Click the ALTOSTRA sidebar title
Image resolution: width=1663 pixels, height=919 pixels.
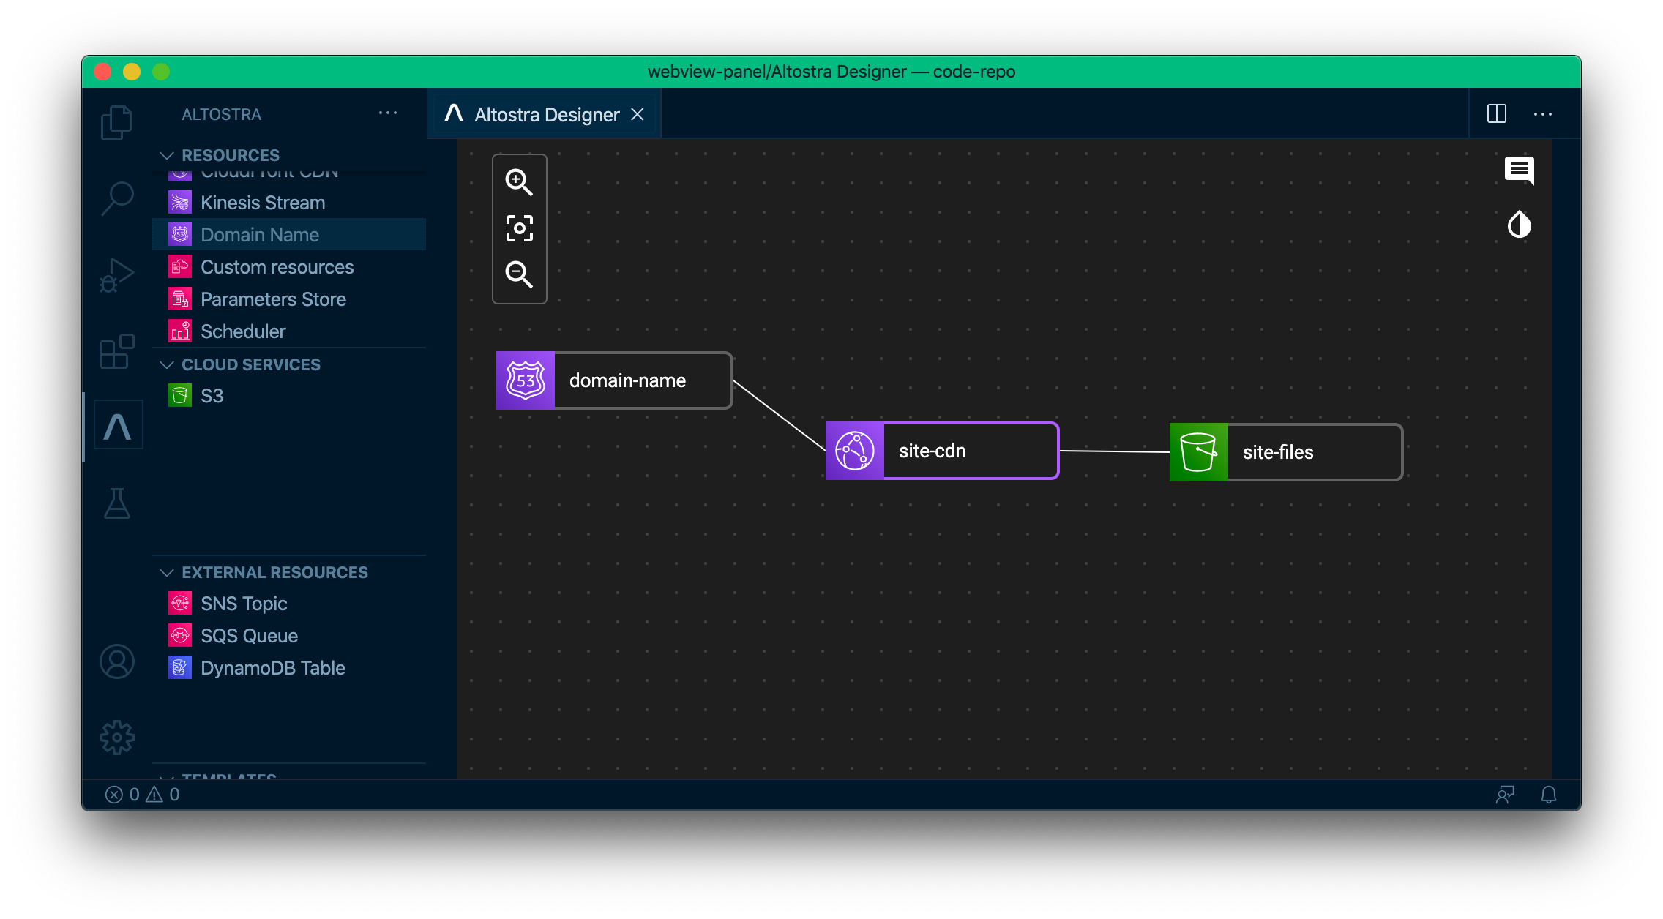pyautogui.click(x=222, y=114)
